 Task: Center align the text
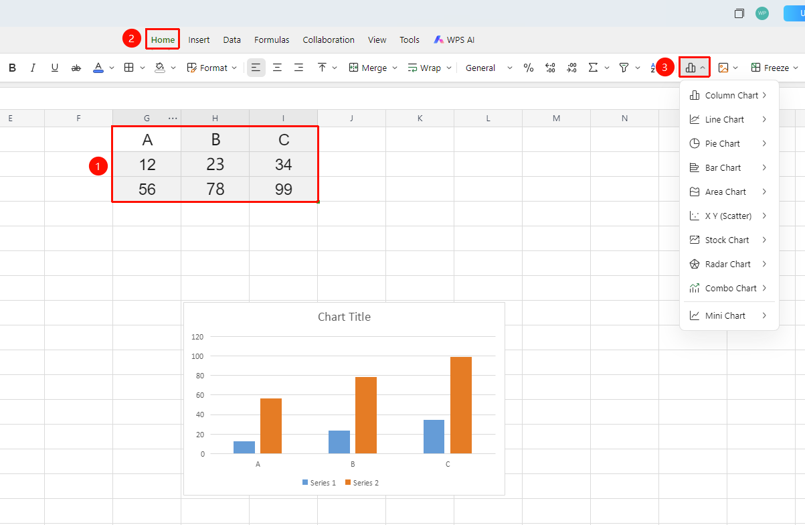tap(277, 68)
